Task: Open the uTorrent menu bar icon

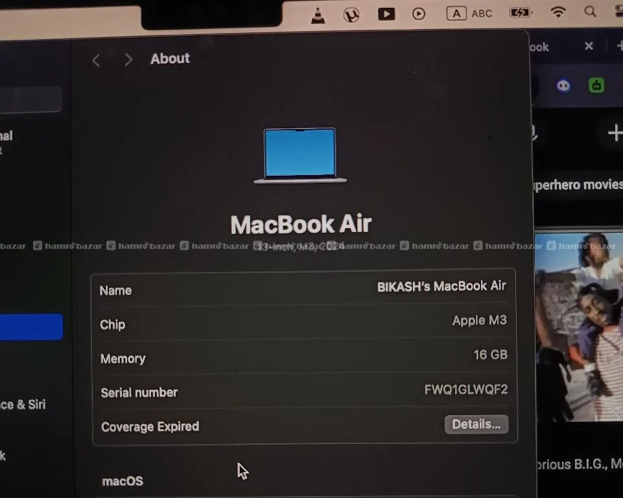Action: (x=351, y=15)
